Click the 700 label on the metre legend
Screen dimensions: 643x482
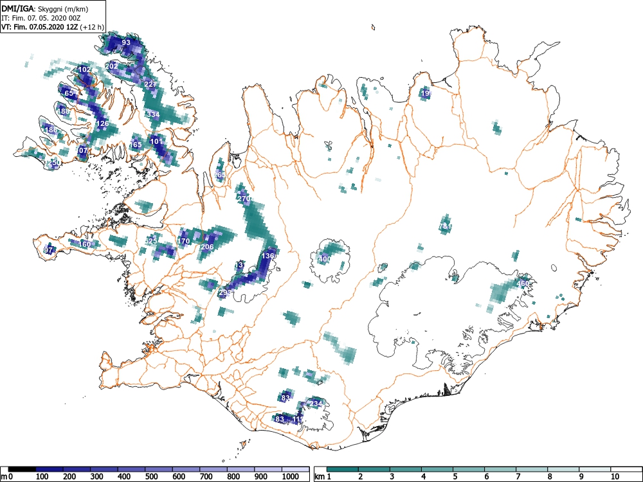(206, 477)
